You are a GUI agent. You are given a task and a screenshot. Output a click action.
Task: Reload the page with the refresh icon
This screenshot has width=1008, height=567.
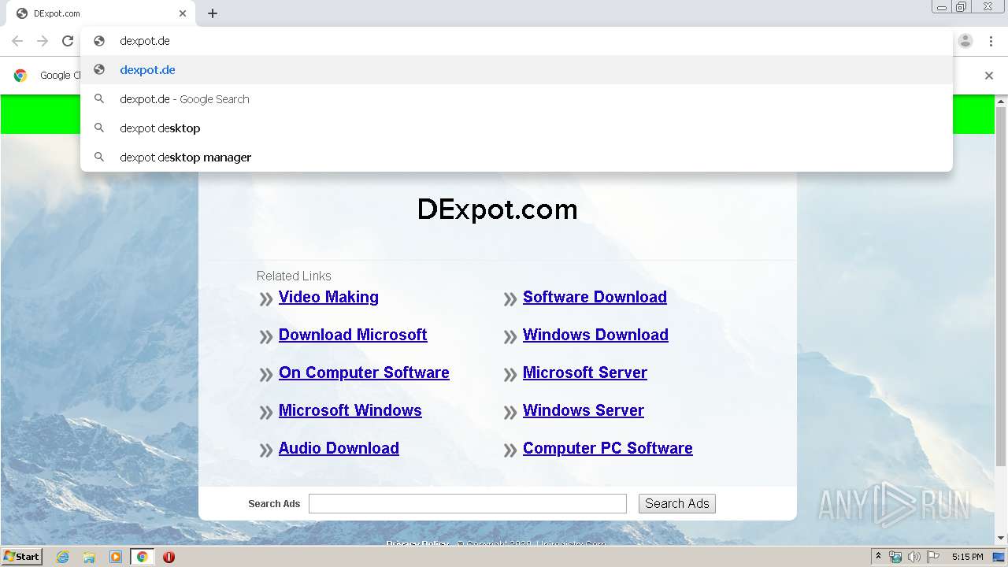point(68,41)
